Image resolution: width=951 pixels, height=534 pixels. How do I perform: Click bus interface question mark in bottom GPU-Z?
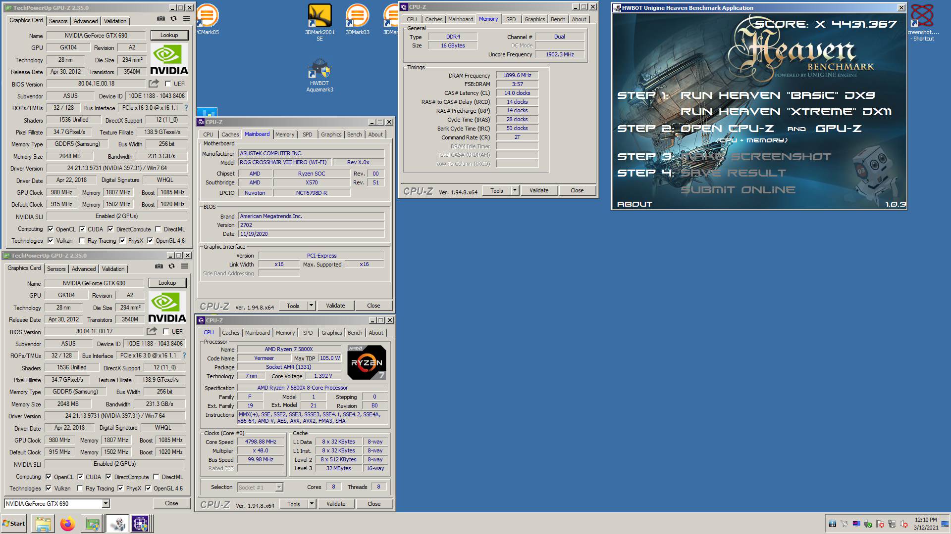184,356
